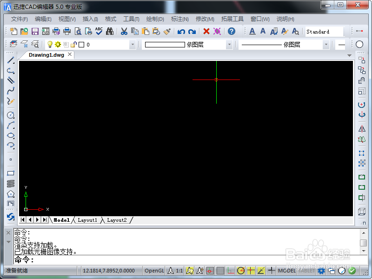Screen dimensions: 372x279
Task: Jump to first layout tab arrow
Action: coord(22,219)
